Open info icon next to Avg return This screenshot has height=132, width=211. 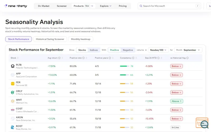pos(59,58)
